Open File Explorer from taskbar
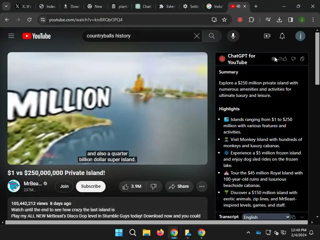This screenshot has height=240, width=320. pos(147,232)
